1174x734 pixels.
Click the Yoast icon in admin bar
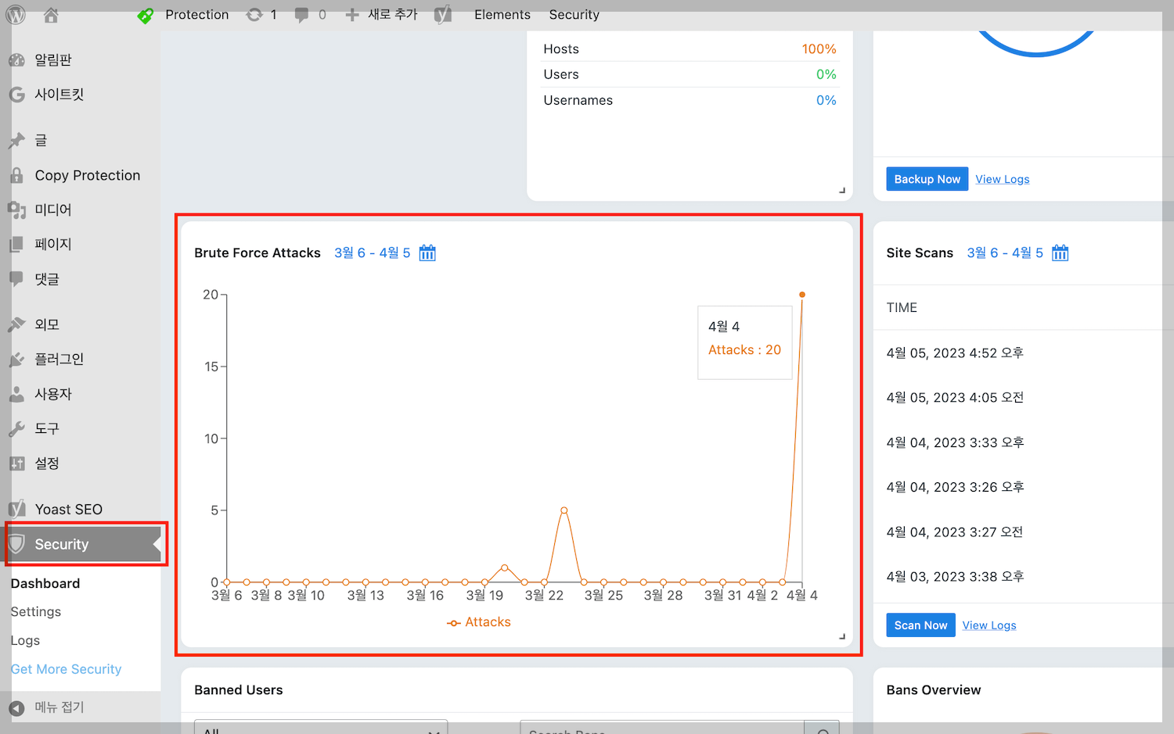point(443,15)
